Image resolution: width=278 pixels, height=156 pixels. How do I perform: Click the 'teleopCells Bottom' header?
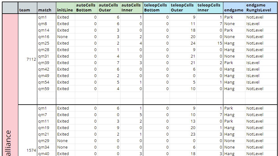(156, 8)
